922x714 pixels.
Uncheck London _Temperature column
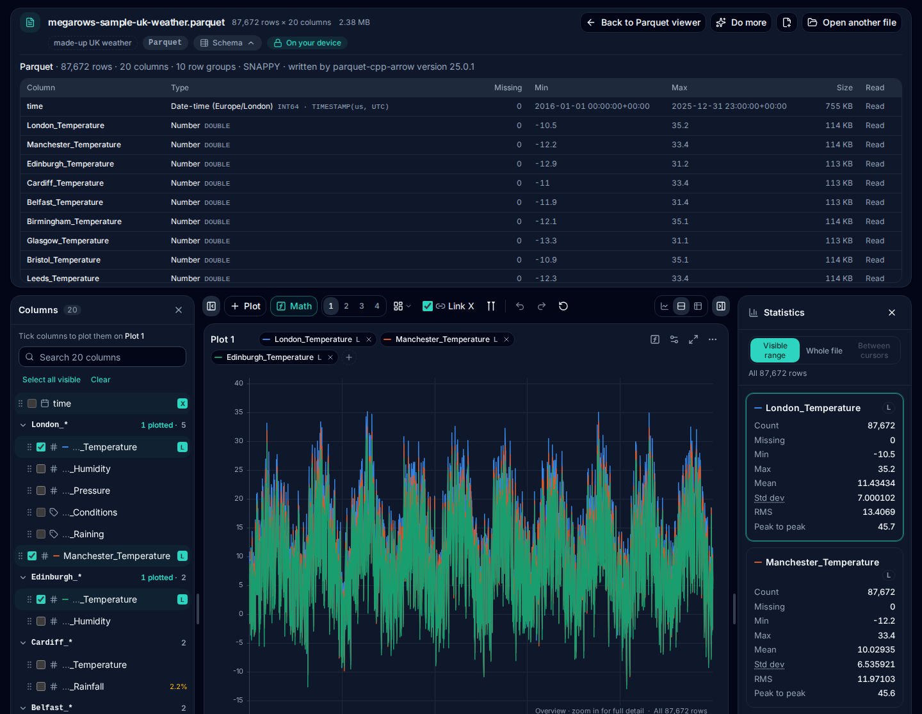[41, 447]
